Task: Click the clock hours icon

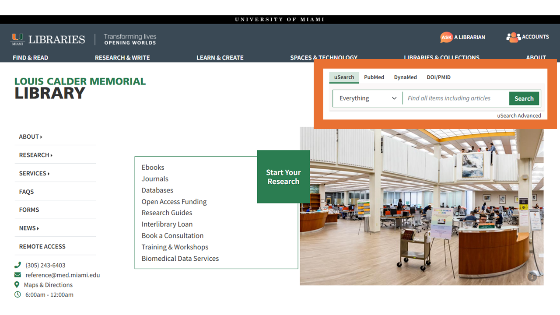Action: coord(17,295)
